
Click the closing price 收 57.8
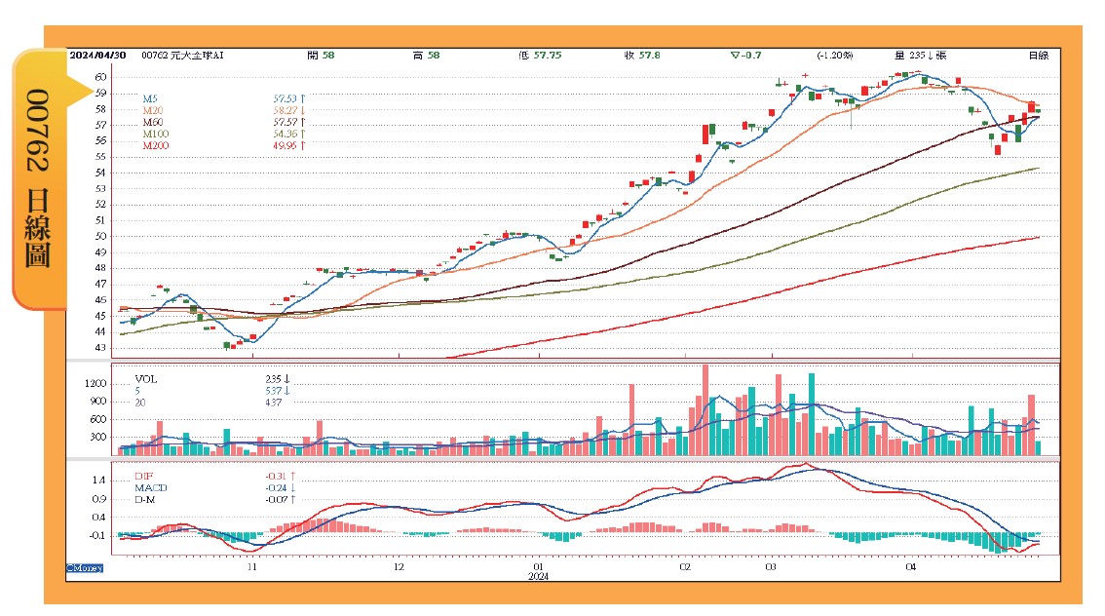tap(642, 57)
